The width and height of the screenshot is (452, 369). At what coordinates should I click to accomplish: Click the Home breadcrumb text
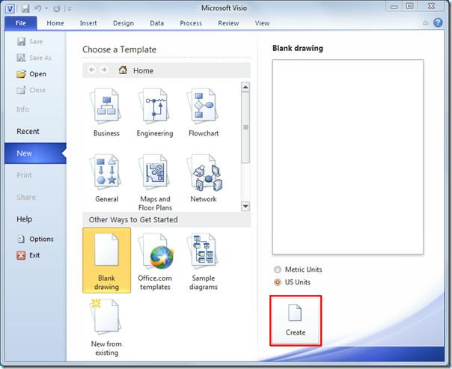[143, 70]
